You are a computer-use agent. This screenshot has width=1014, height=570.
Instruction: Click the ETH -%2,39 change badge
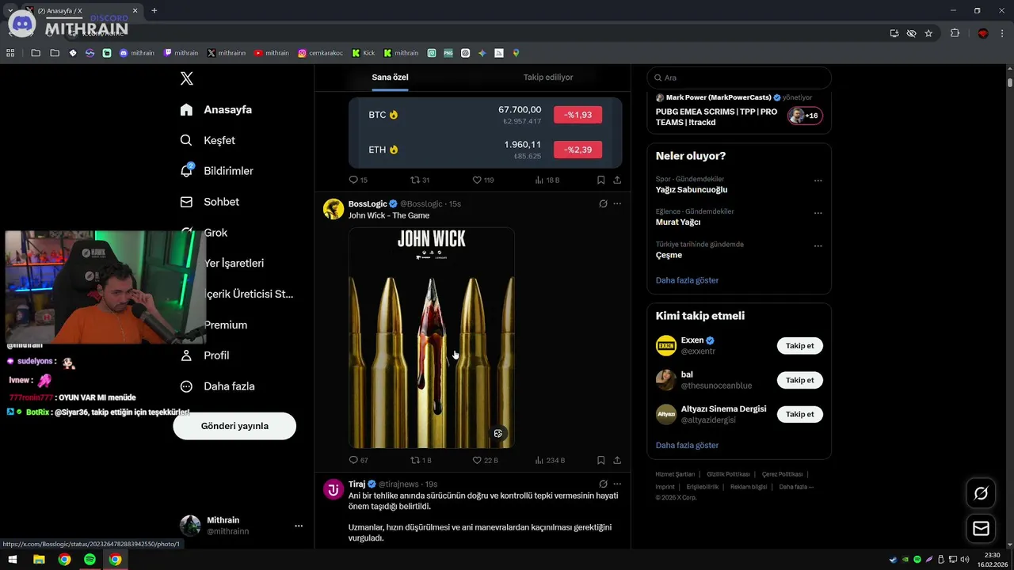(578, 150)
